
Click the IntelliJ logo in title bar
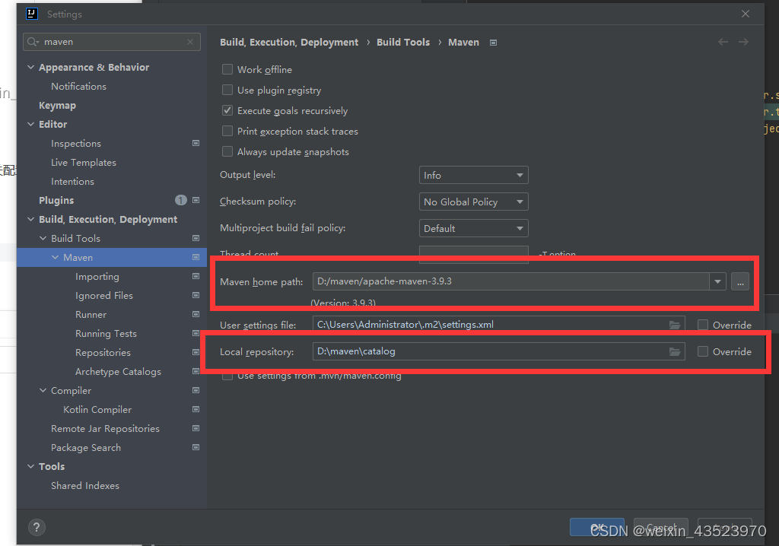tap(32, 14)
